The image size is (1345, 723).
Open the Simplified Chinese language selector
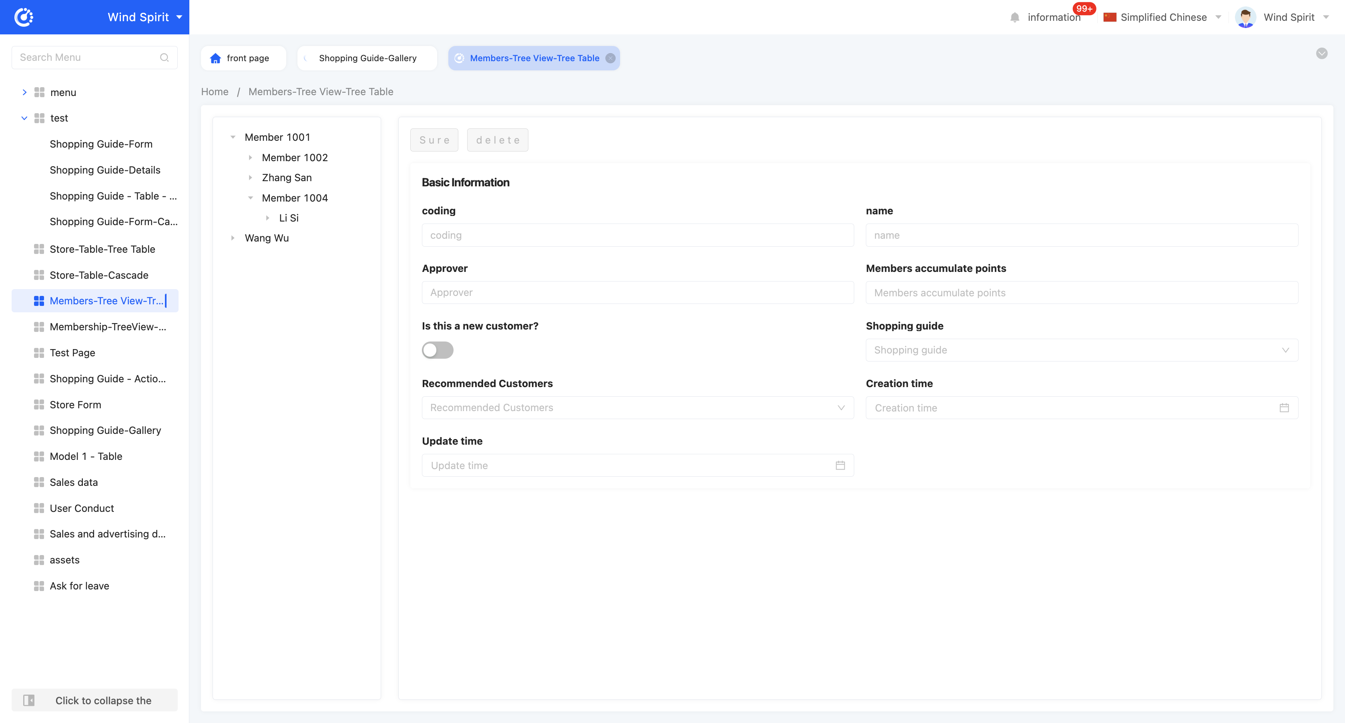tap(1163, 17)
